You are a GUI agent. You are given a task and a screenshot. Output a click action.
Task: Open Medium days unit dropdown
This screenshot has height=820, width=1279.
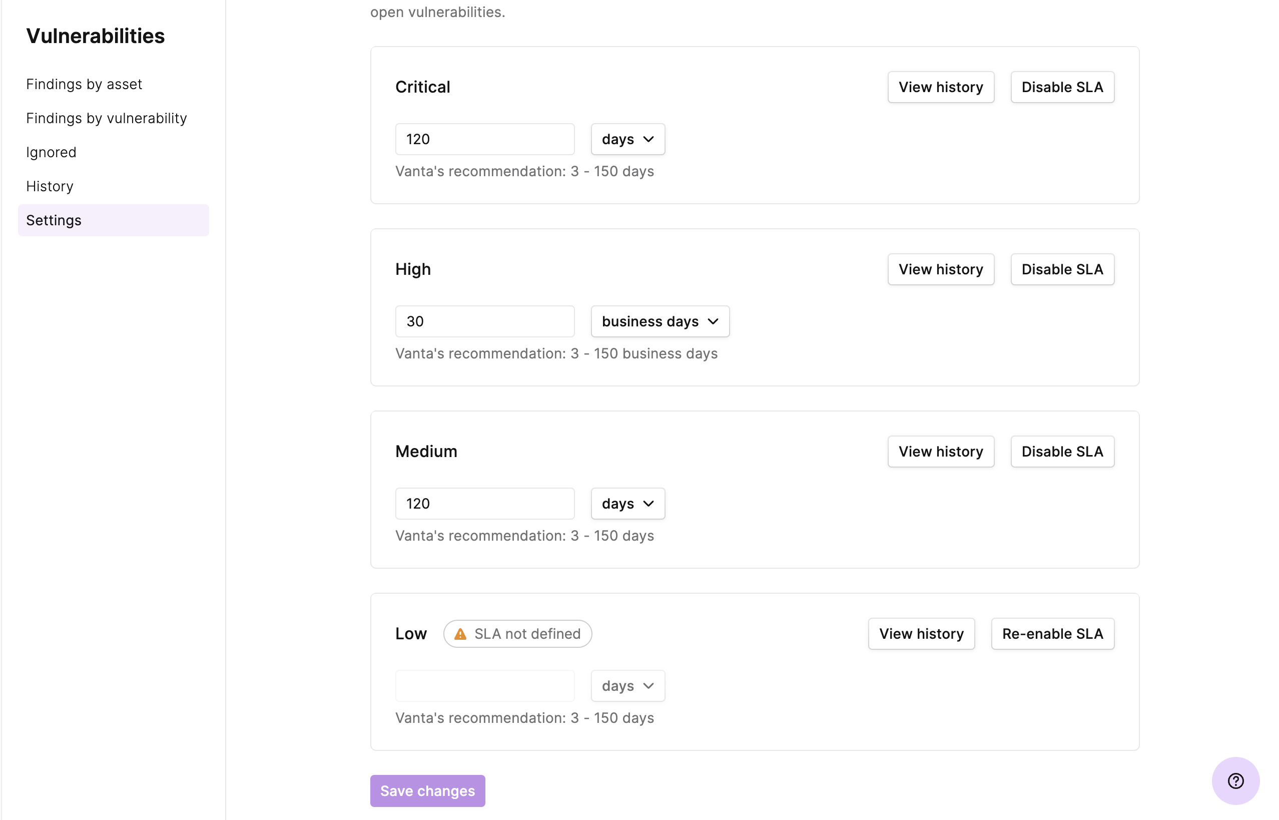(x=627, y=504)
